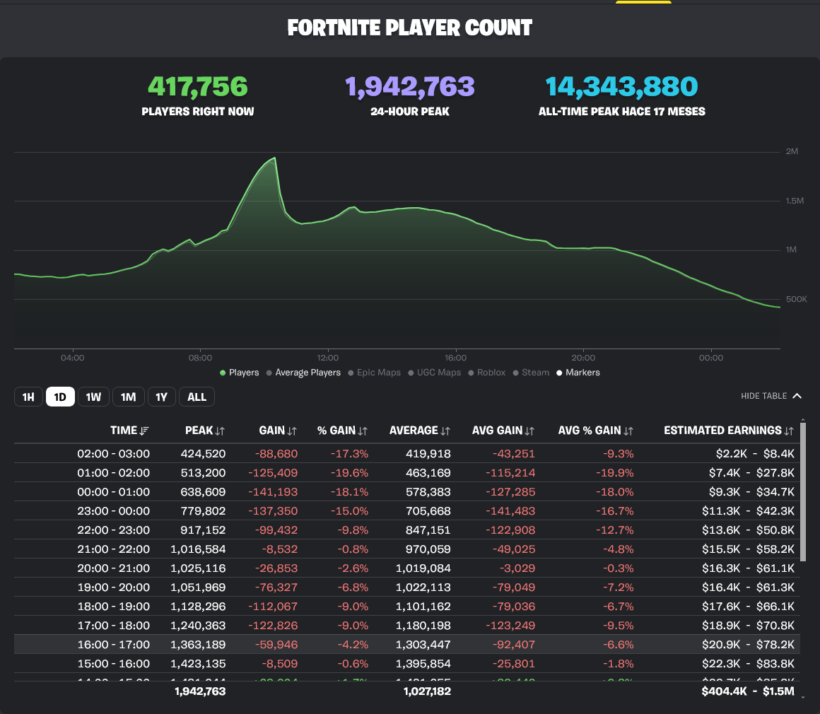
Task: Select the 1D time range
Action: point(60,397)
